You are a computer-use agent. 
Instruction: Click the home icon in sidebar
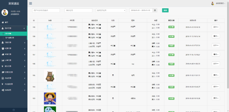[3, 23]
